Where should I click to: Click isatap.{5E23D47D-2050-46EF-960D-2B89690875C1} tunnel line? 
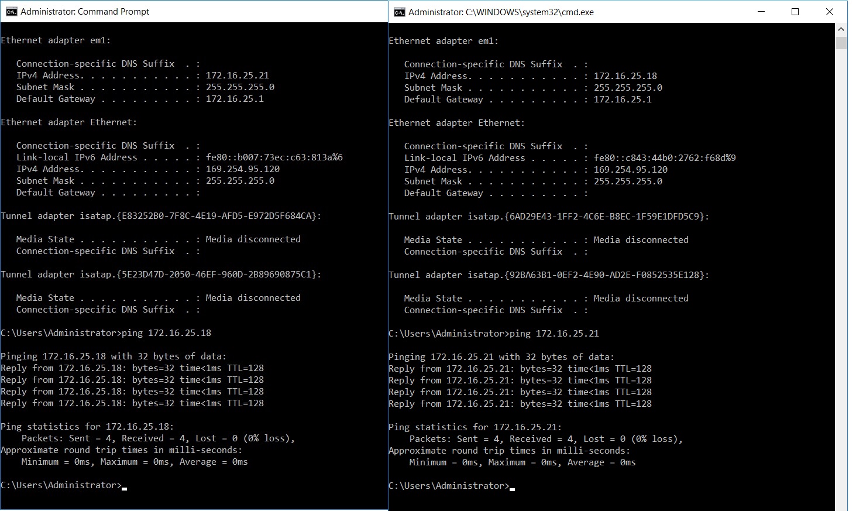[x=161, y=275]
